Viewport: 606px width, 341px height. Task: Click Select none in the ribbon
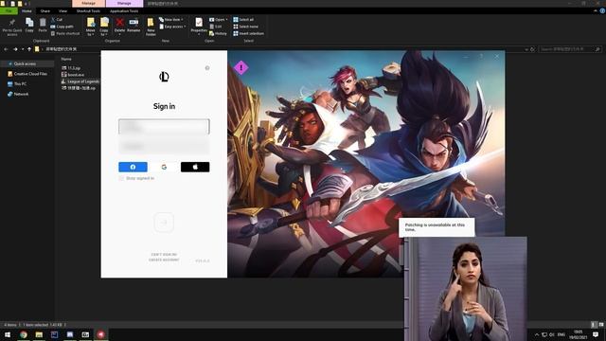[245, 27]
